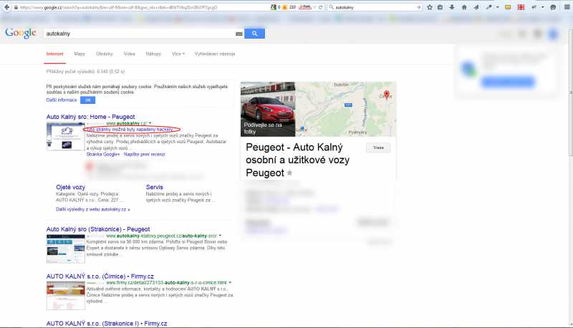Switch to the Mapy tab
573x328 pixels.
[x=80, y=54]
